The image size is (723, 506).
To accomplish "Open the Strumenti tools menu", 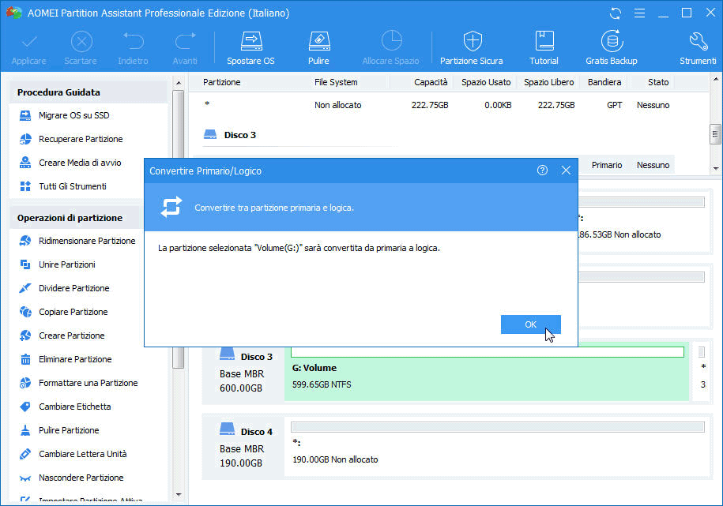I will [x=698, y=48].
